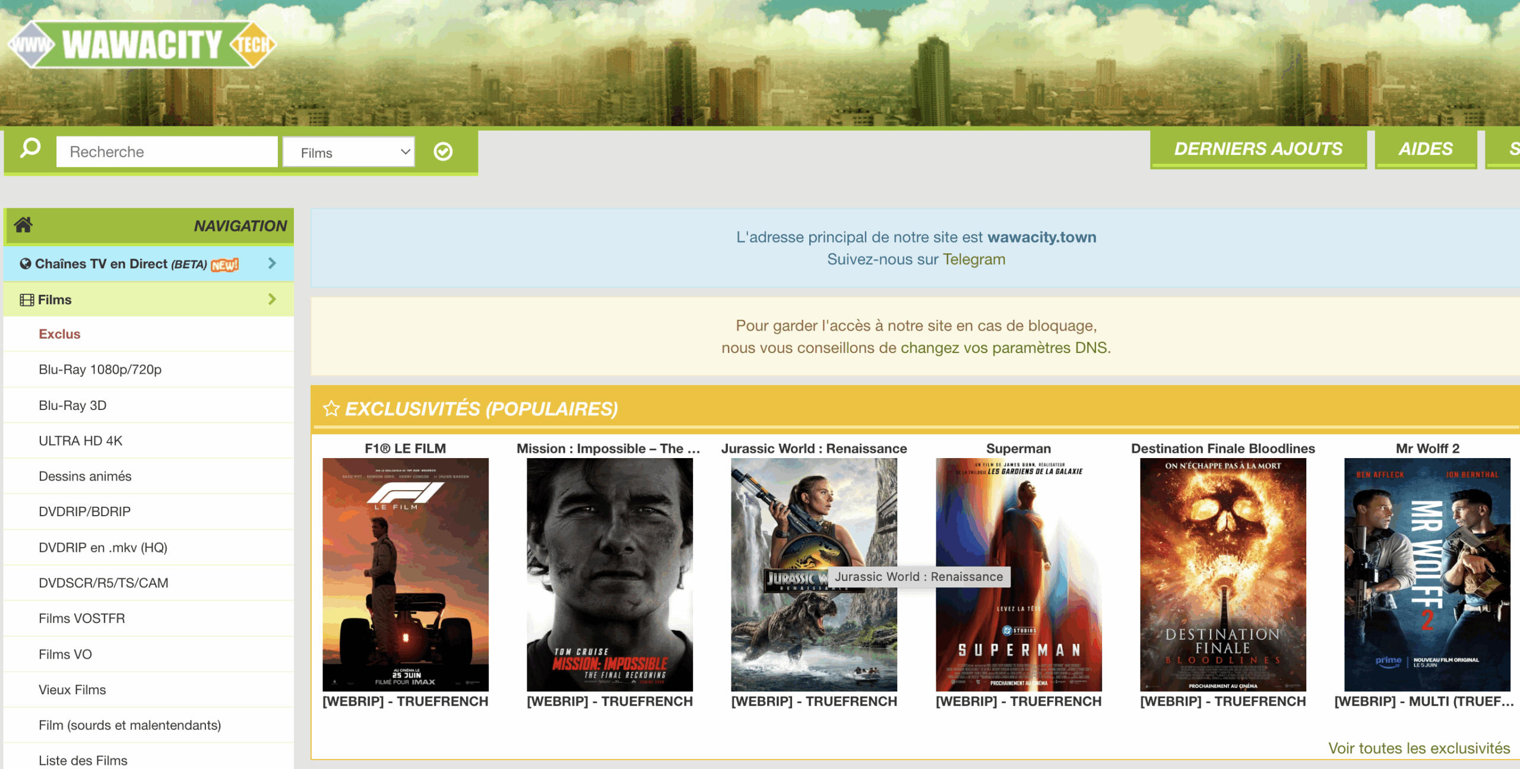Screen dimensions: 1520x769
Task: Open the Derniers Ajouts tab
Action: pos(1258,149)
